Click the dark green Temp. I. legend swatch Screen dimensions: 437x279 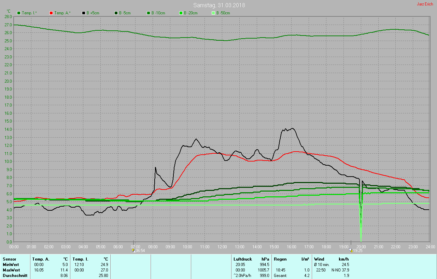point(19,13)
